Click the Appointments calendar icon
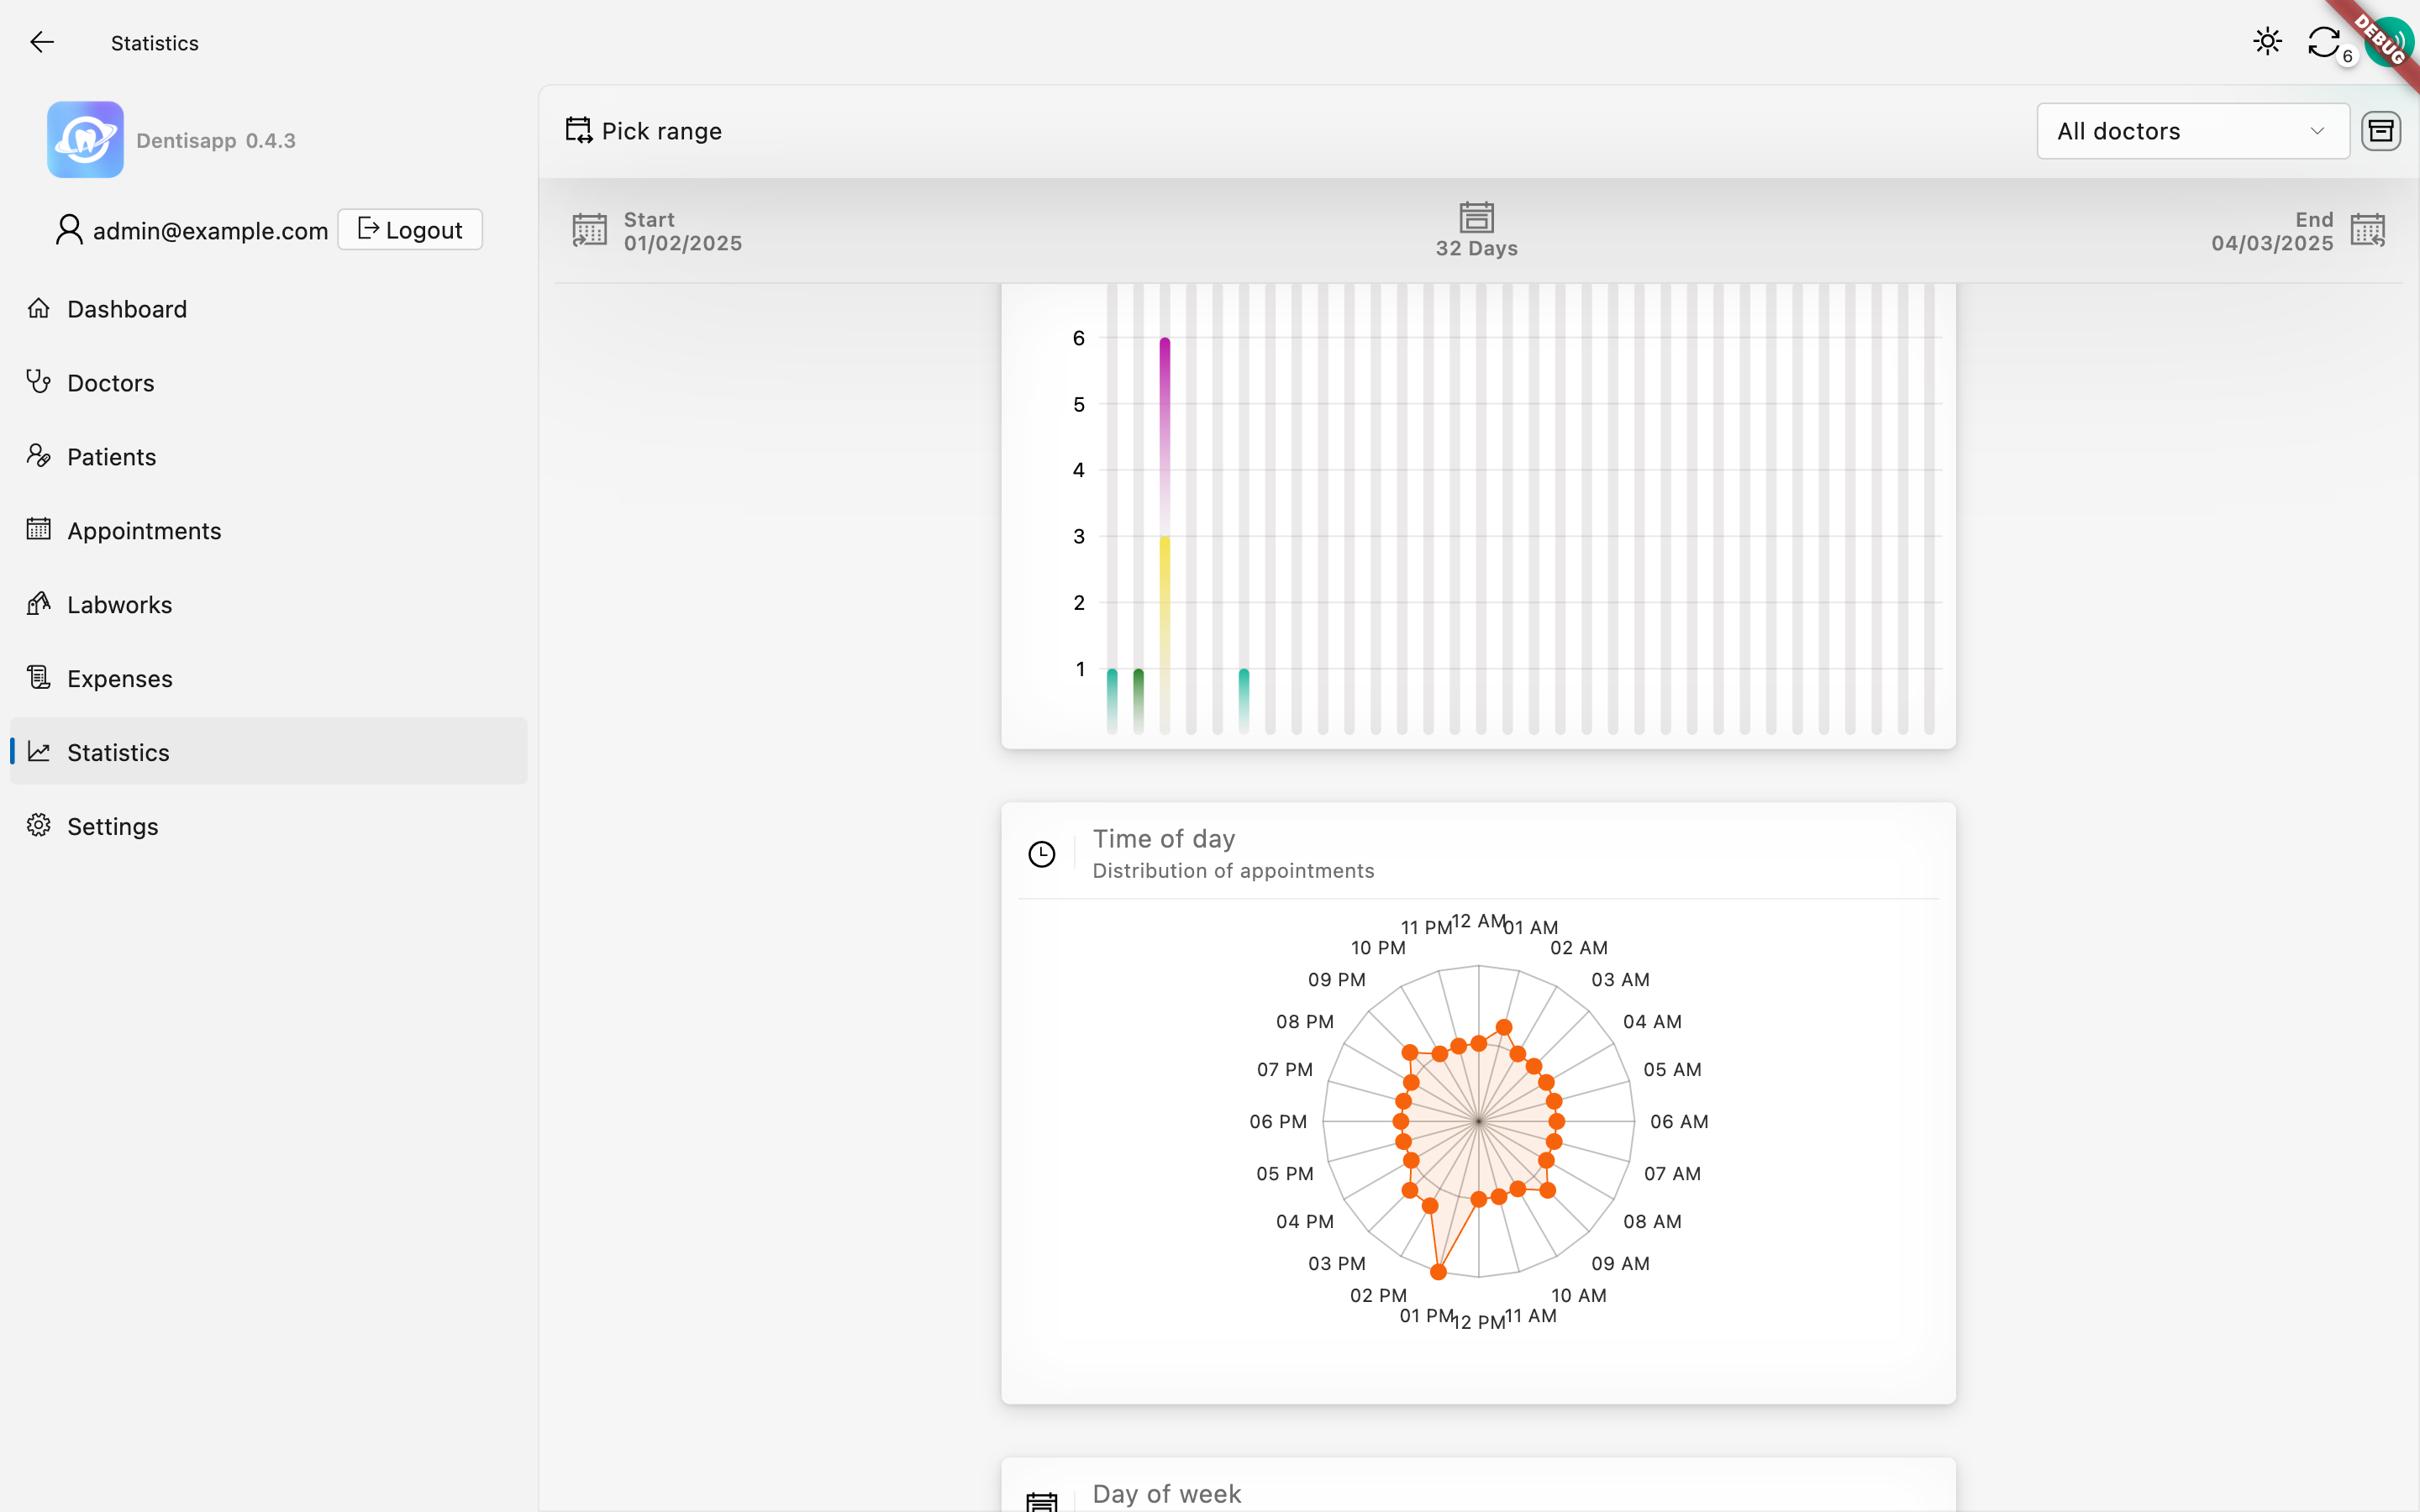This screenshot has width=2420, height=1512. tap(39, 529)
